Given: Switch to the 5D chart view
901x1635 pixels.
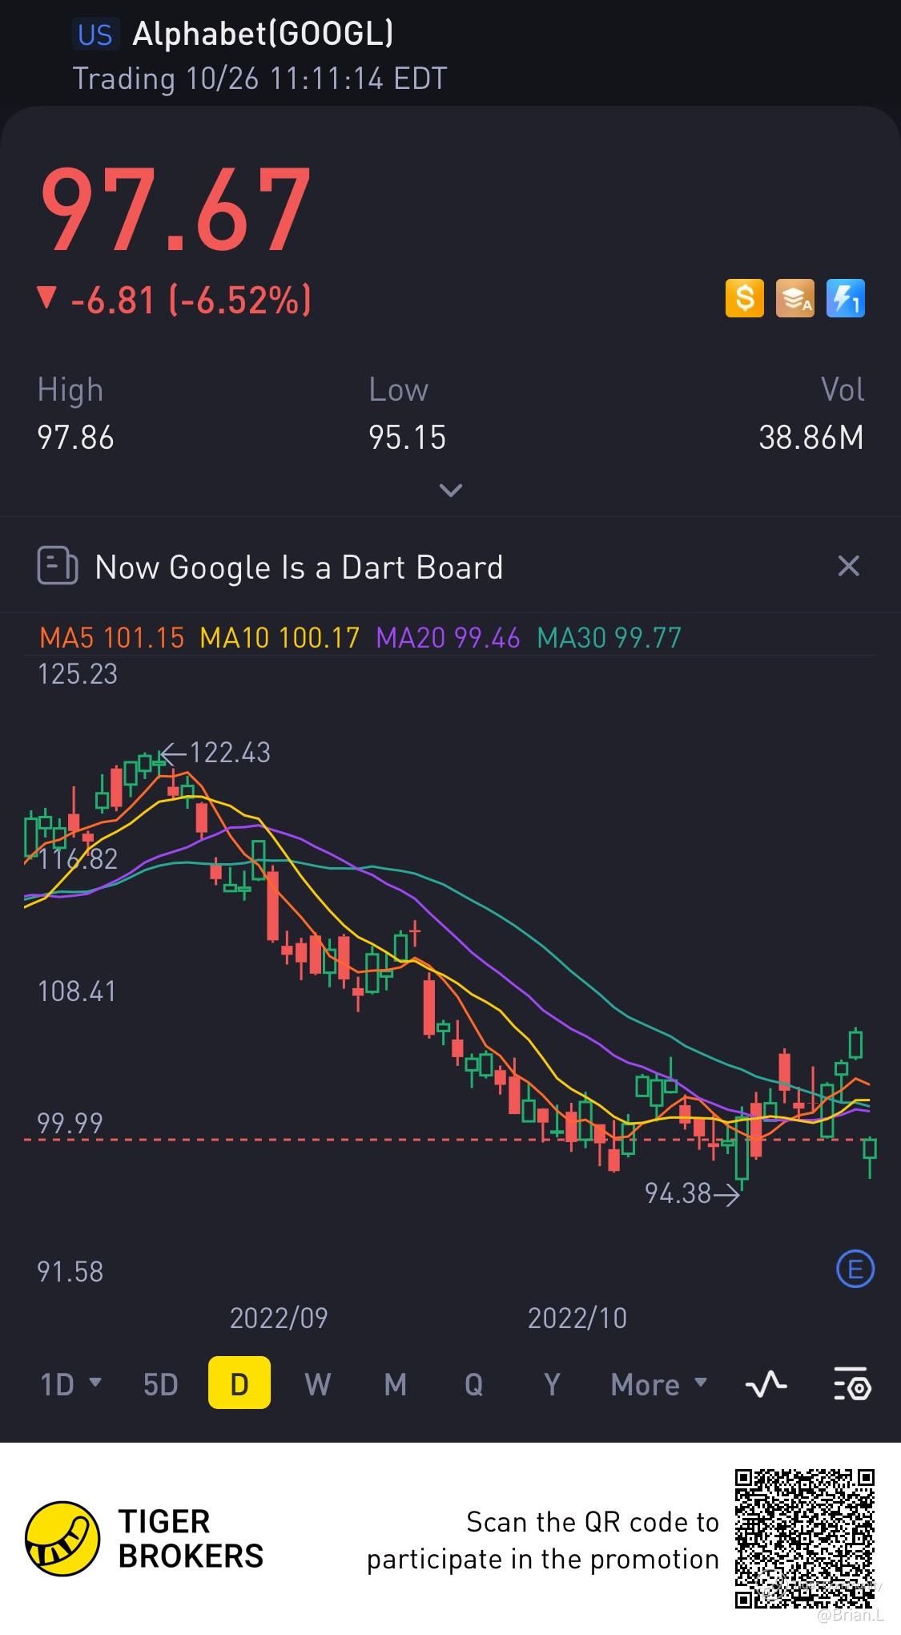Looking at the screenshot, I should tap(160, 1384).
